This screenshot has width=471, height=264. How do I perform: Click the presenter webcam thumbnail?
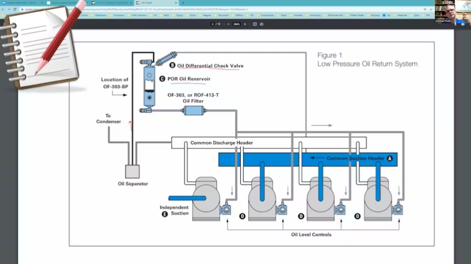pos(453,12)
